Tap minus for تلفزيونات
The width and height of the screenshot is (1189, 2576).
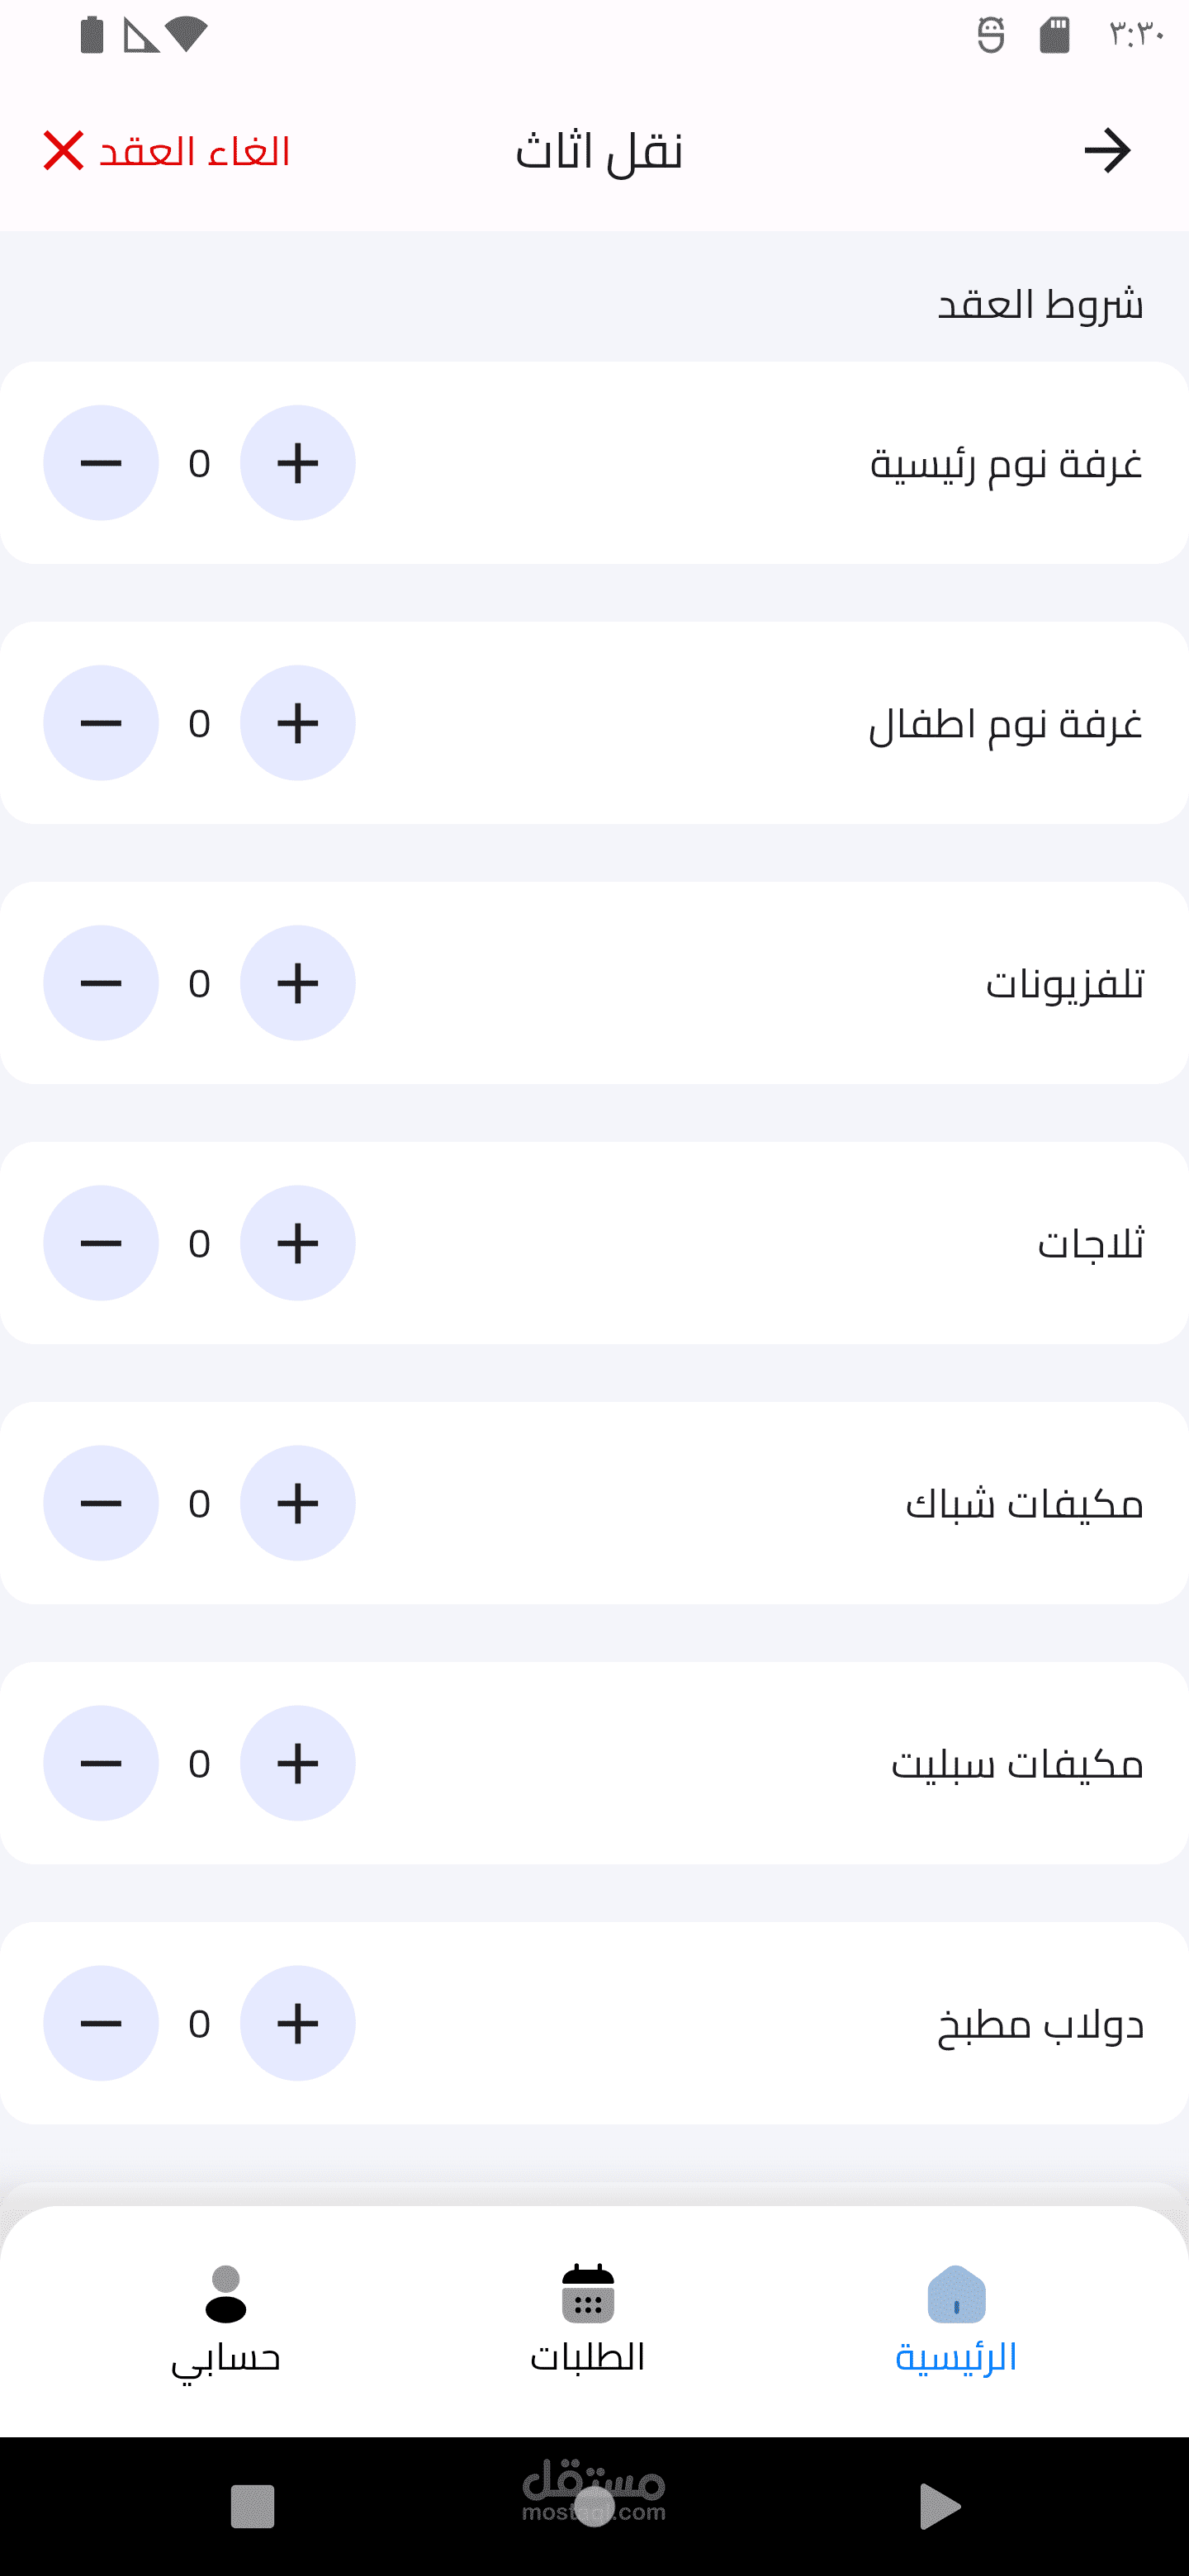tap(101, 983)
